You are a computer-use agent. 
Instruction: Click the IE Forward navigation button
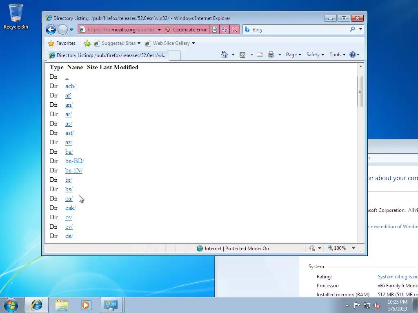62,29
